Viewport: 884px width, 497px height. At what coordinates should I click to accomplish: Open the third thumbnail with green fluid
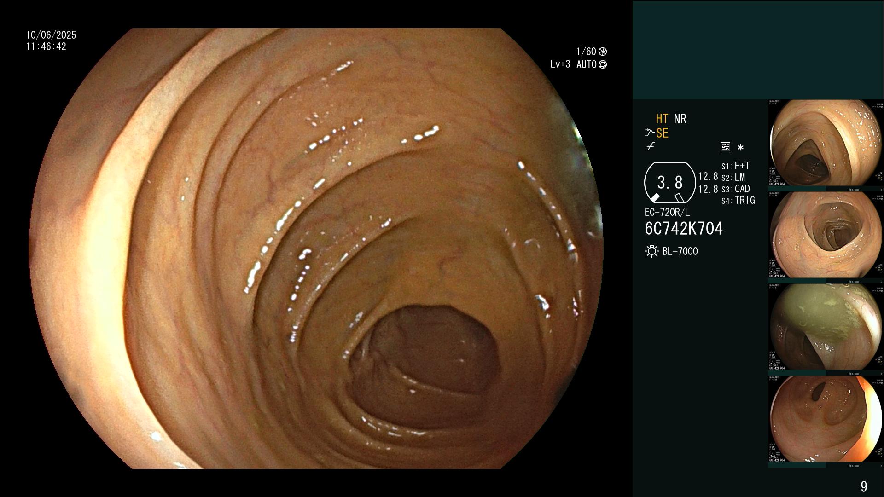(826, 327)
